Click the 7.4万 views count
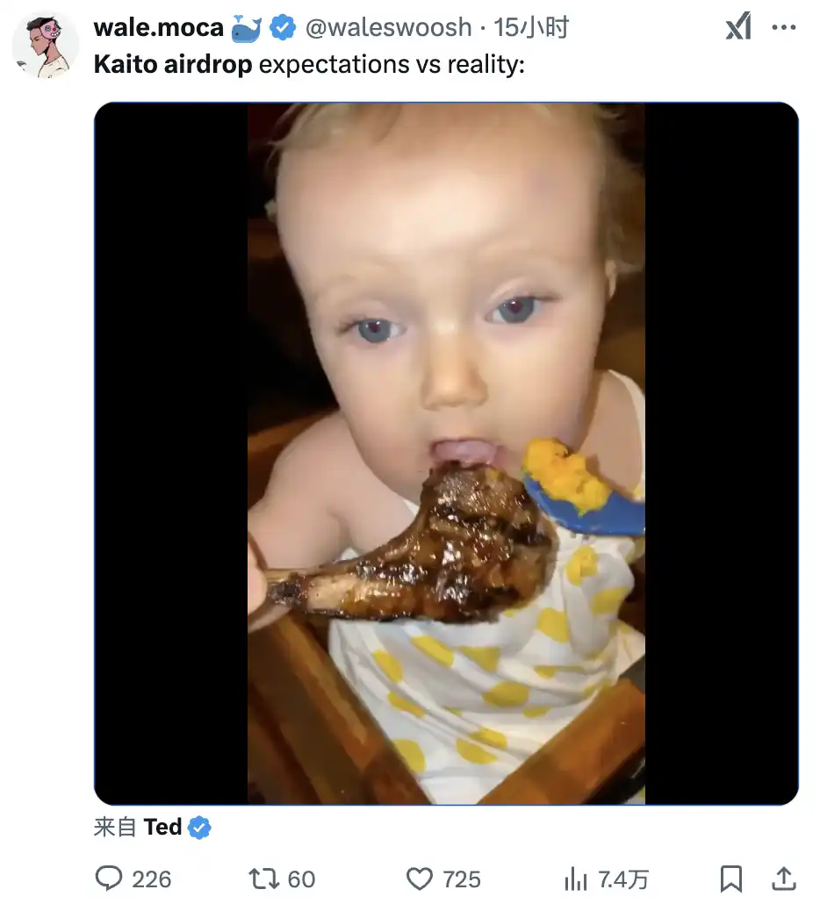The width and height of the screenshot is (820, 904). point(623,879)
